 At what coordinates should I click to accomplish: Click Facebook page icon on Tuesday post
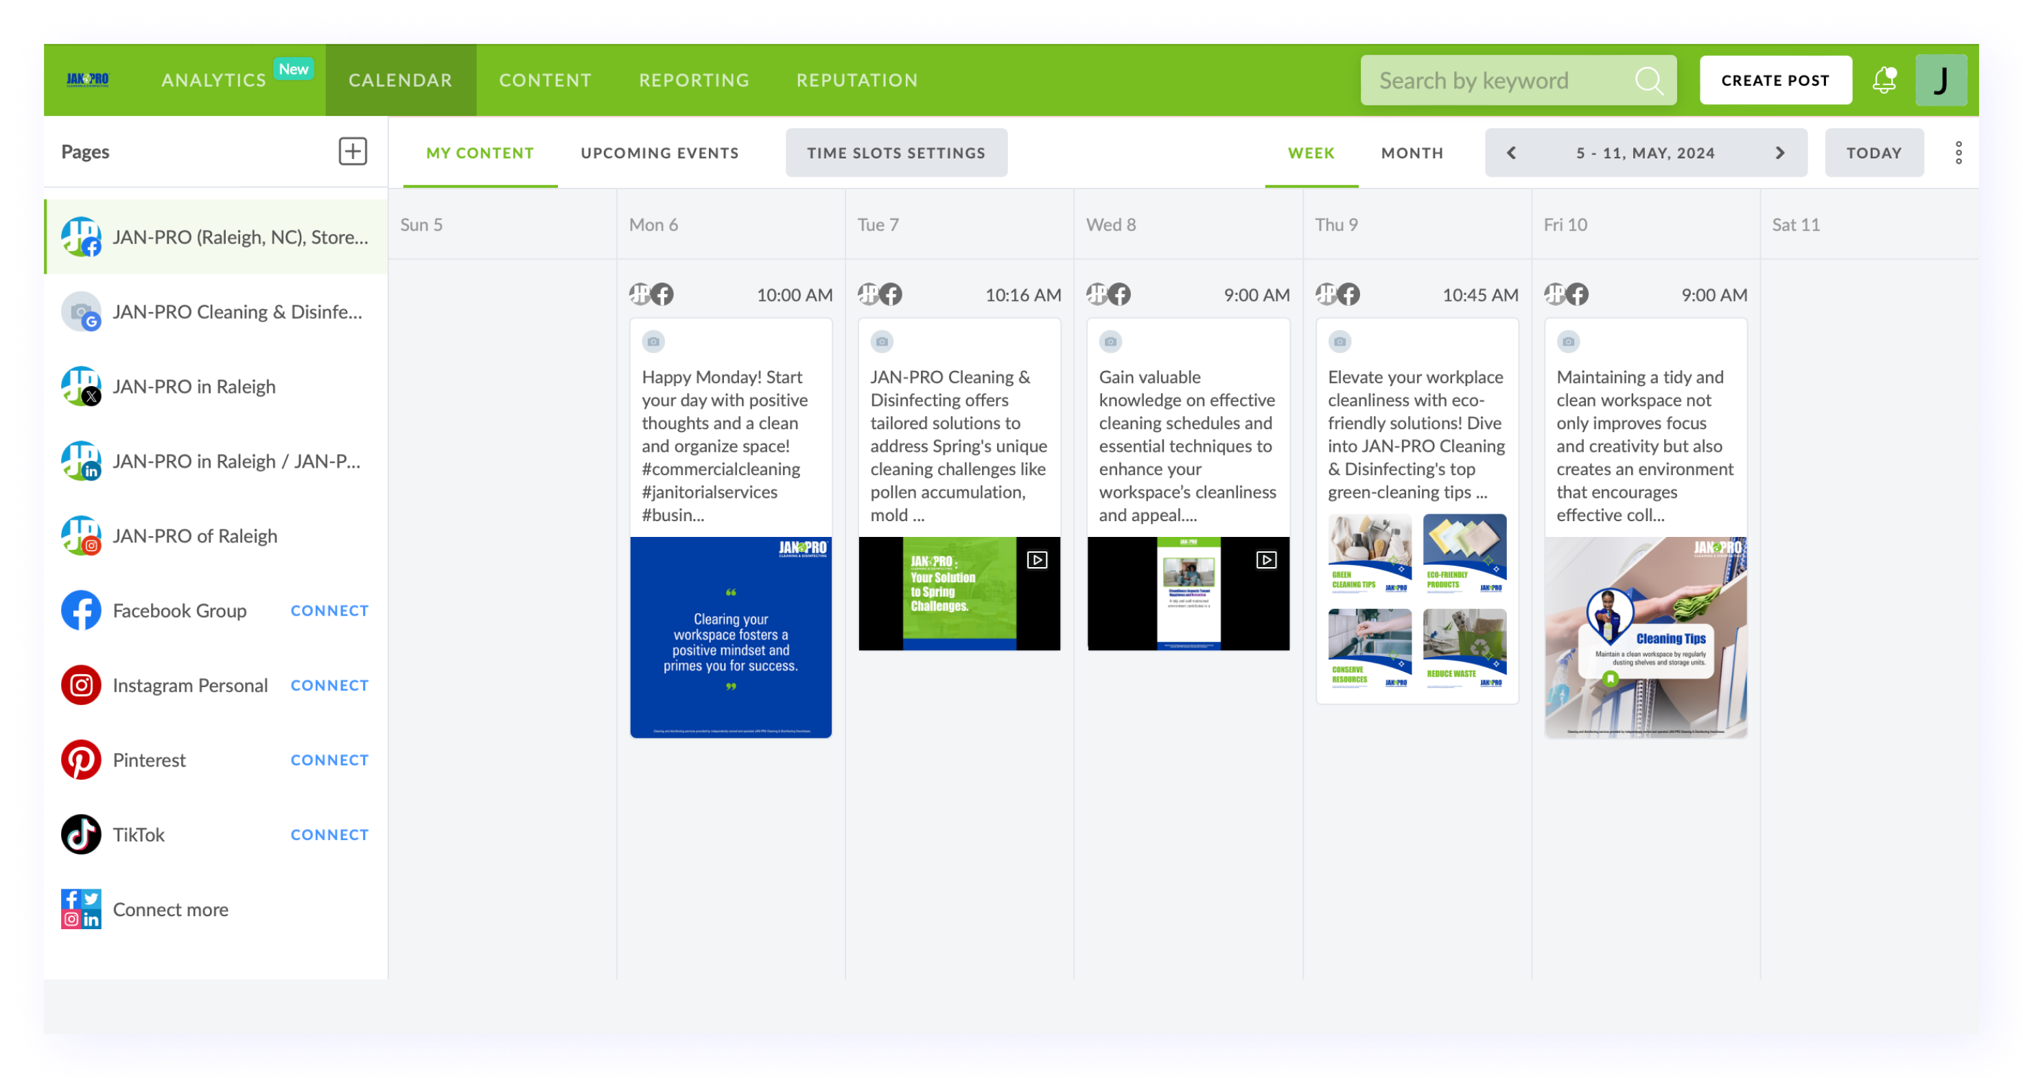(x=891, y=294)
